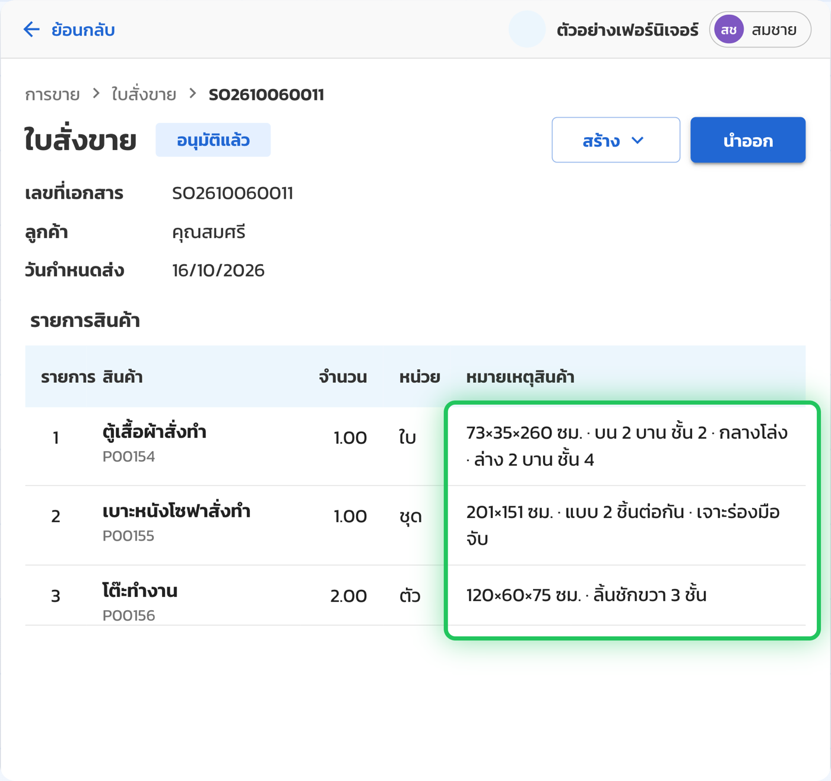Image resolution: width=831 pixels, height=781 pixels.
Task: Select product เบาะหนังโซฟาสั่งทำ
Action: (176, 511)
